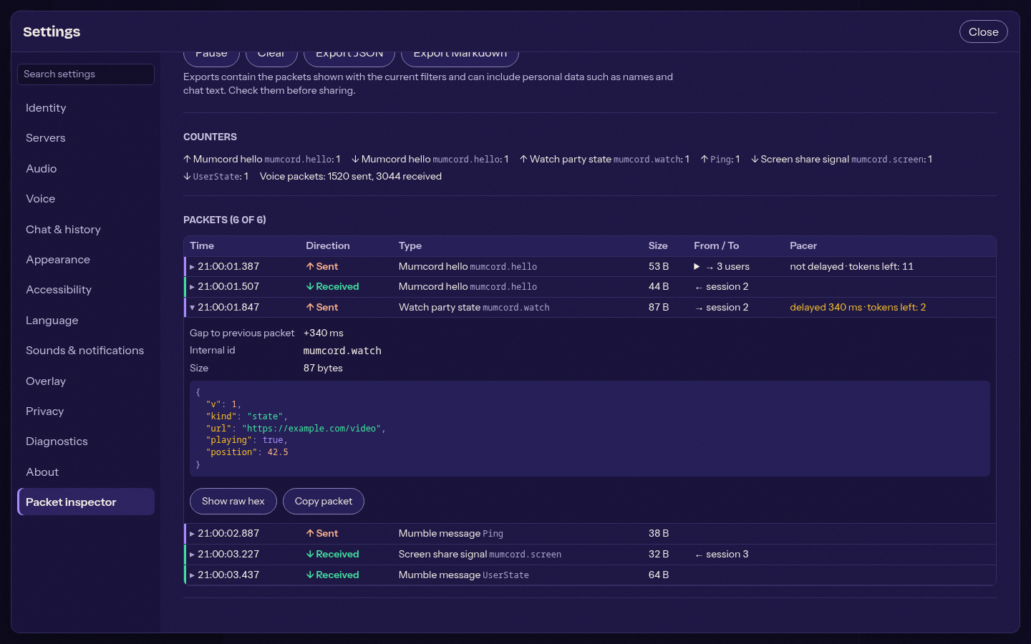
Task: Click the PACKETS (6 OF 6) heading
Action: coord(225,220)
